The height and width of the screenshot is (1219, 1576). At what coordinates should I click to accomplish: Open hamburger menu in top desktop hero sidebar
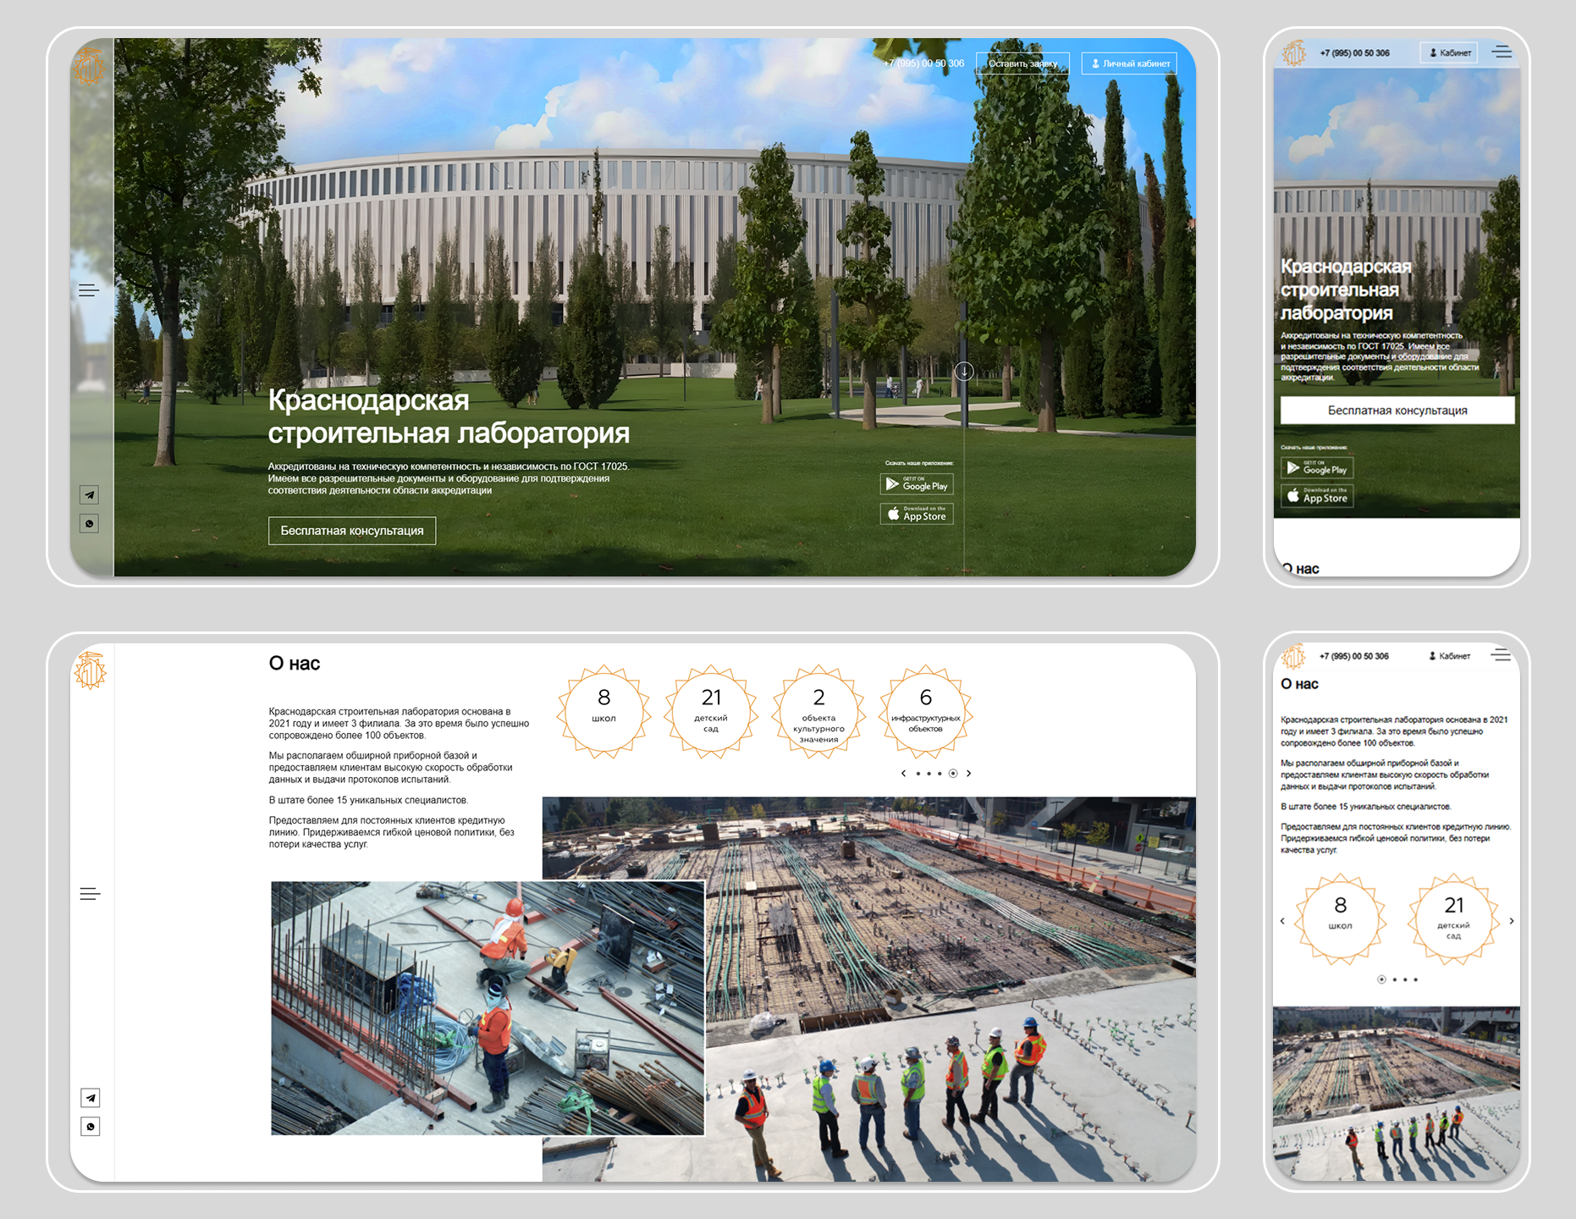point(89,290)
